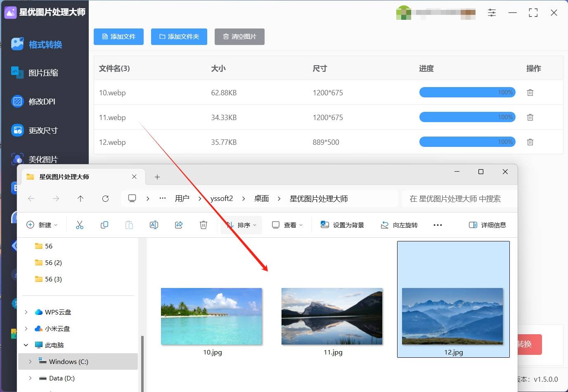Click the red 转换 button behind Explorer
This screenshot has width=568, height=392.
pyautogui.click(x=530, y=344)
